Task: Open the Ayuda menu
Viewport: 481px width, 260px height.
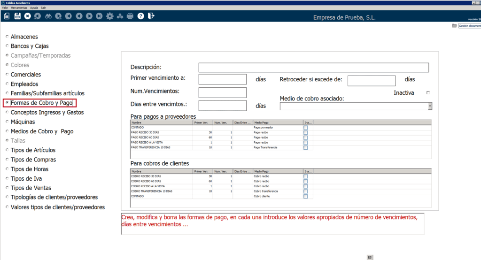Action: pos(34,8)
